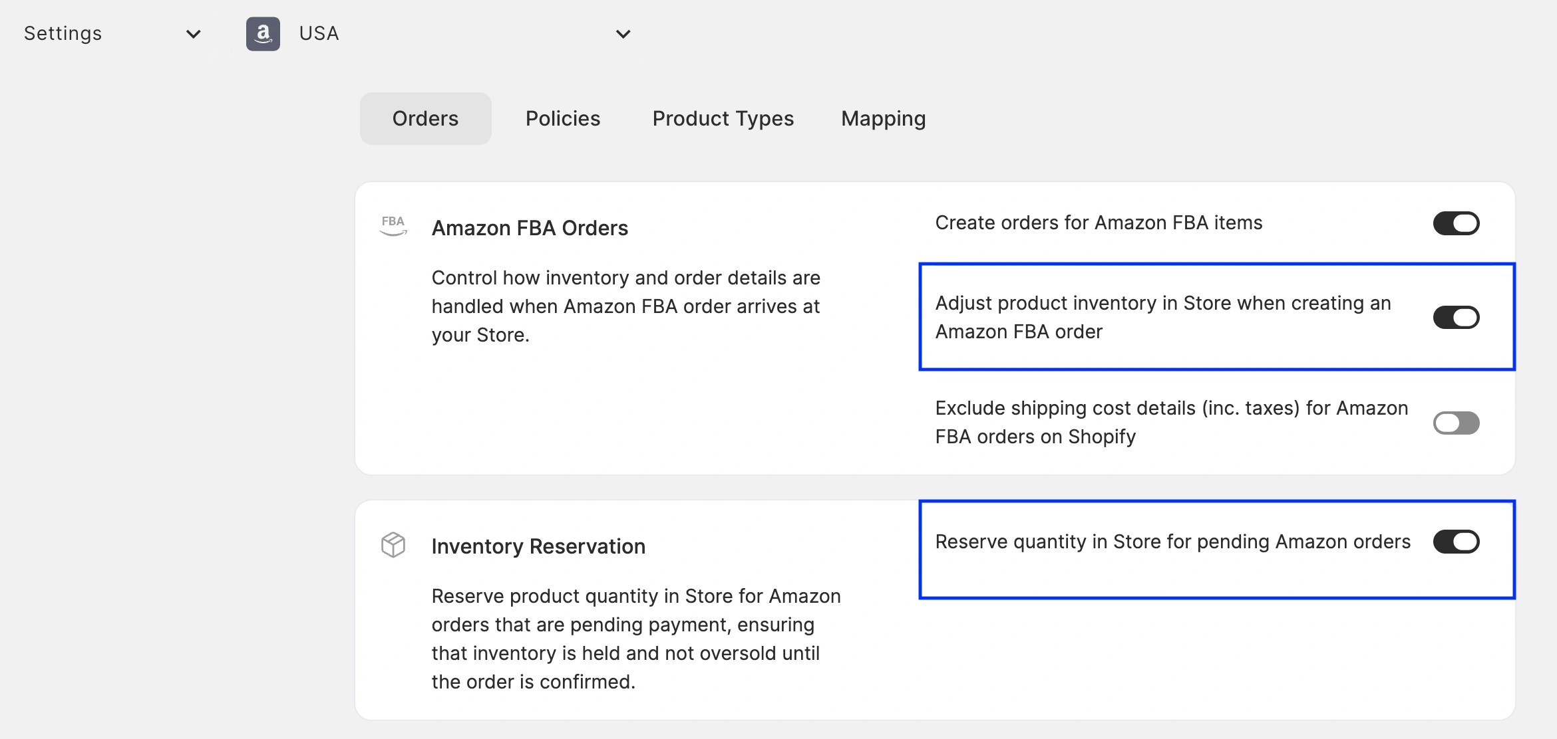Disable Create orders for Amazon FBA items
This screenshot has width=1557, height=739.
click(x=1456, y=223)
